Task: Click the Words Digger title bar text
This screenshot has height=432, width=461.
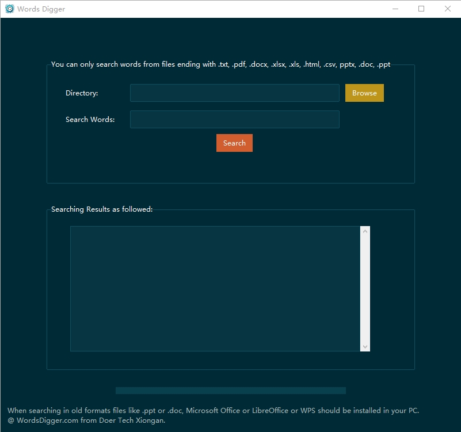Action: [41, 9]
